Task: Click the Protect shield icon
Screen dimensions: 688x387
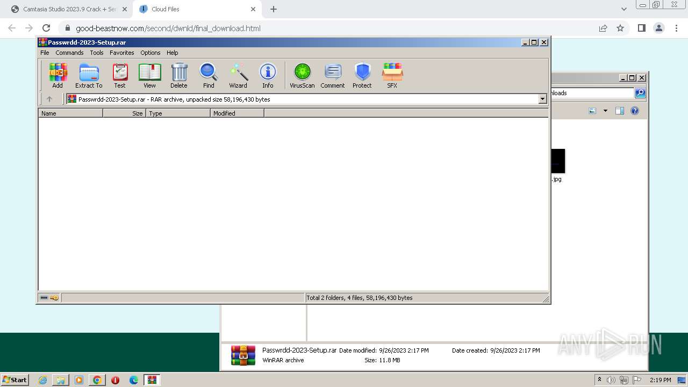Action: [x=362, y=75]
